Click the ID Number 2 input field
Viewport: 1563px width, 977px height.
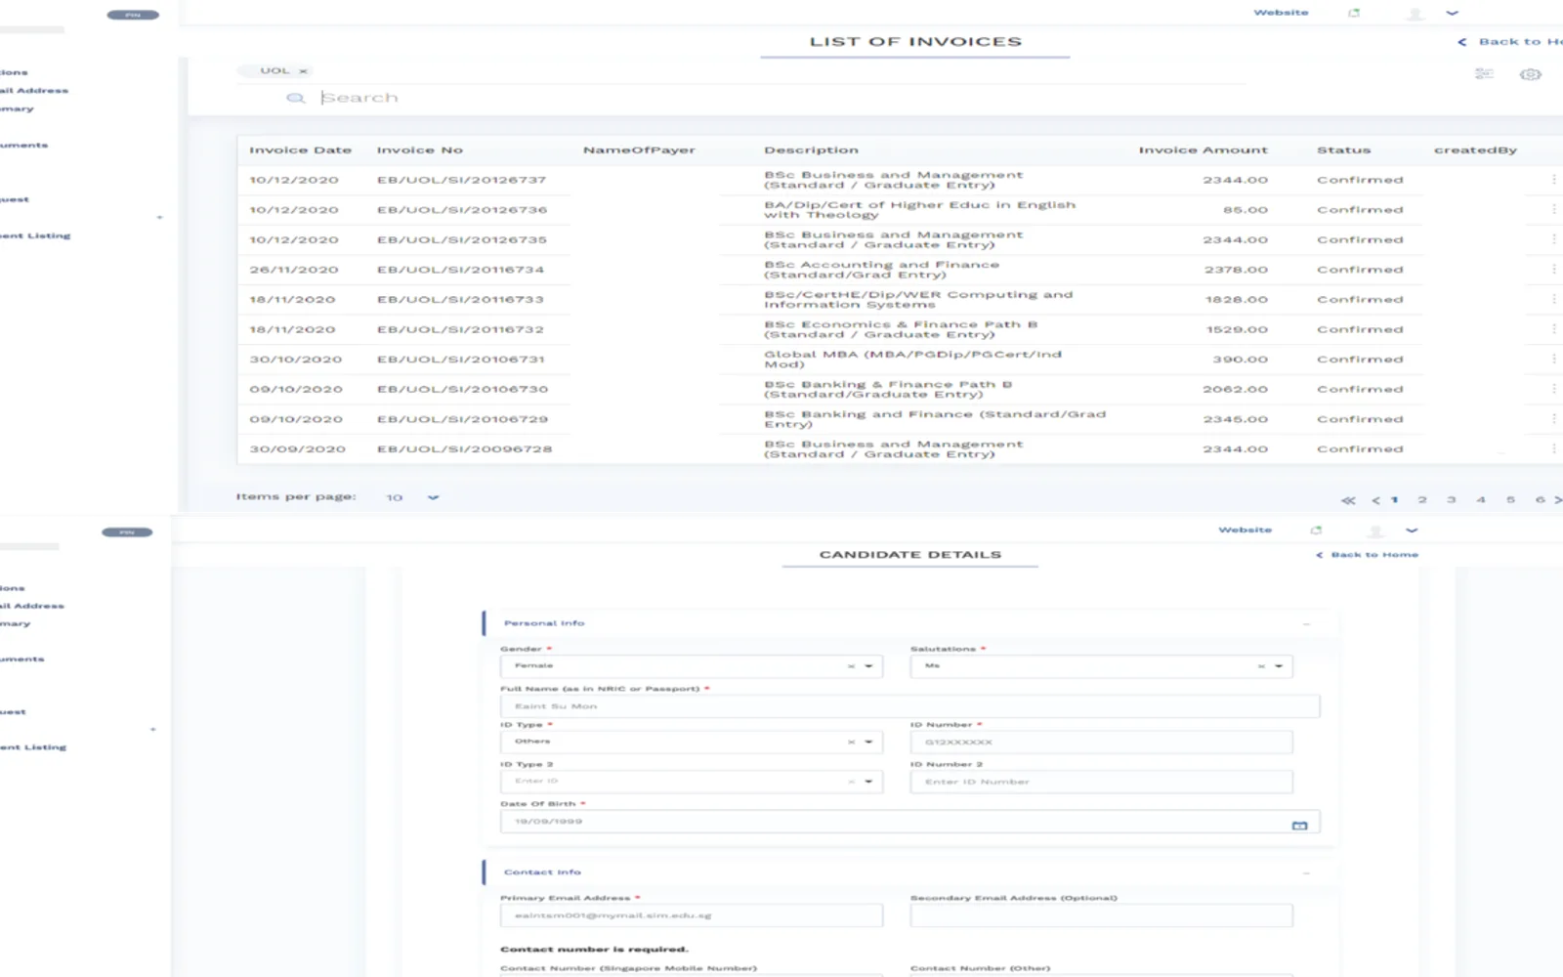point(1101,782)
